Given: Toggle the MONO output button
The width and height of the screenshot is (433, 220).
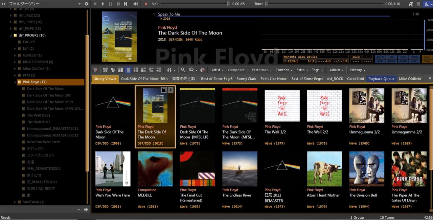Looking at the screenshot, I should pyautogui.click(x=415, y=57).
